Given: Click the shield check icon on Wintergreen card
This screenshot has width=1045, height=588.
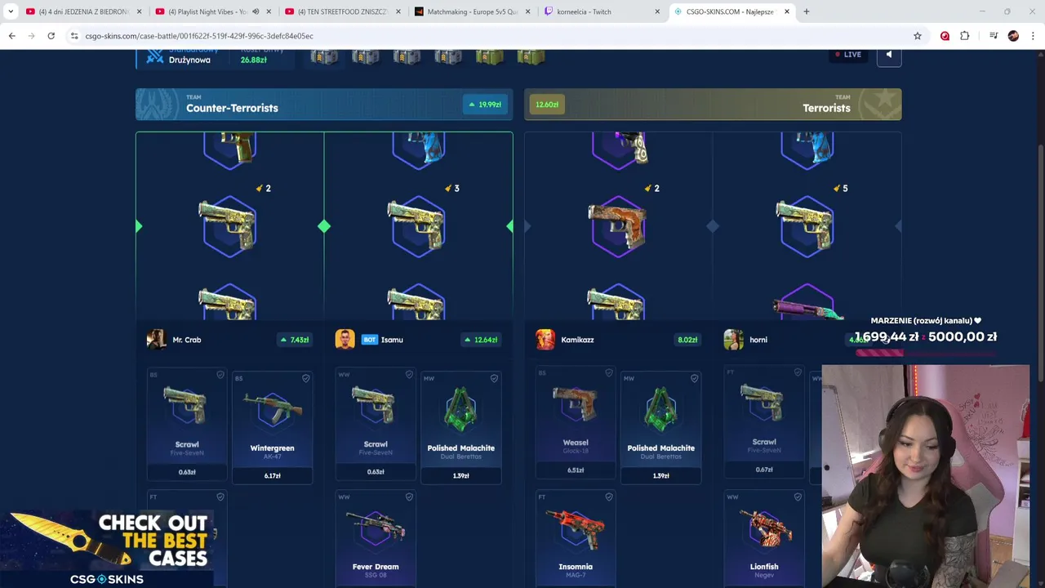Looking at the screenshot, I should [305, 378].
